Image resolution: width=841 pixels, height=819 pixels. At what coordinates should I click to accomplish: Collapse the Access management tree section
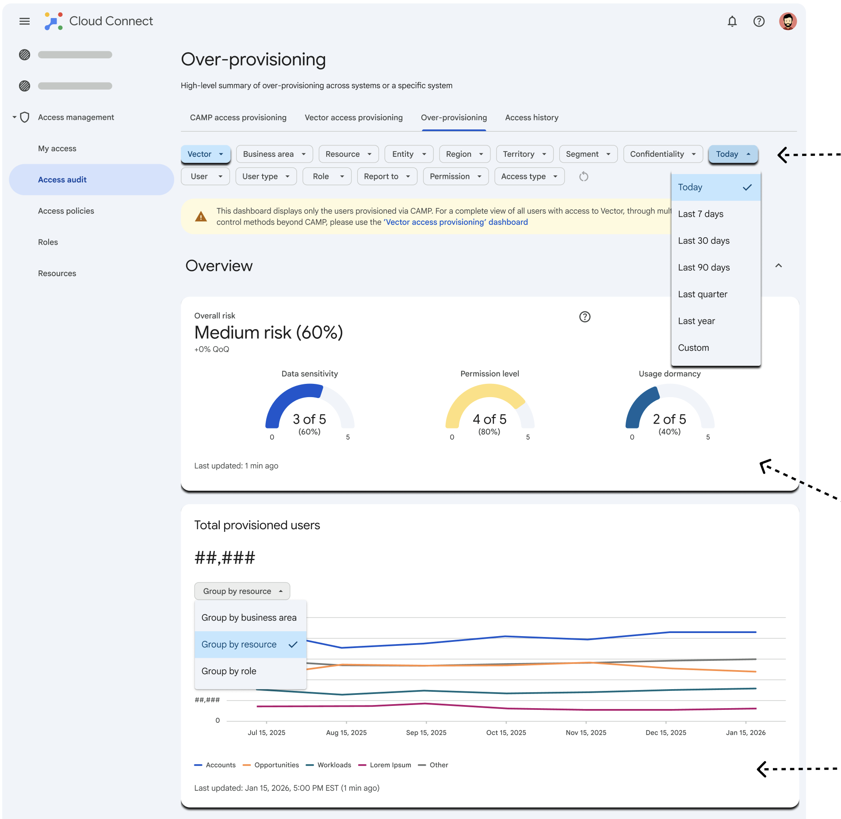pyautogui.click(x=15, y=117)
